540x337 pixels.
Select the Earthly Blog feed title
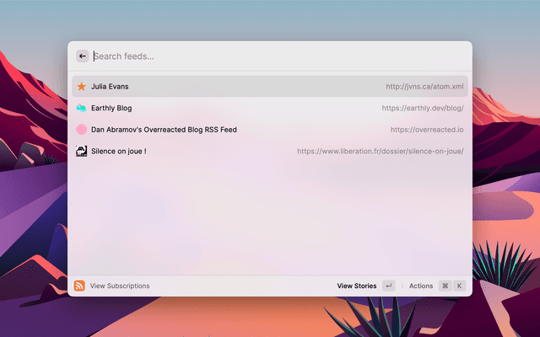click(x=111, y=108)
